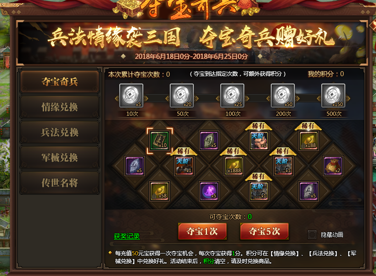Image resolution: width=376 pixels, height=276 pixels.
Task: Click the highlighted green book x10 prize
Action: click(x=160, y=141)
